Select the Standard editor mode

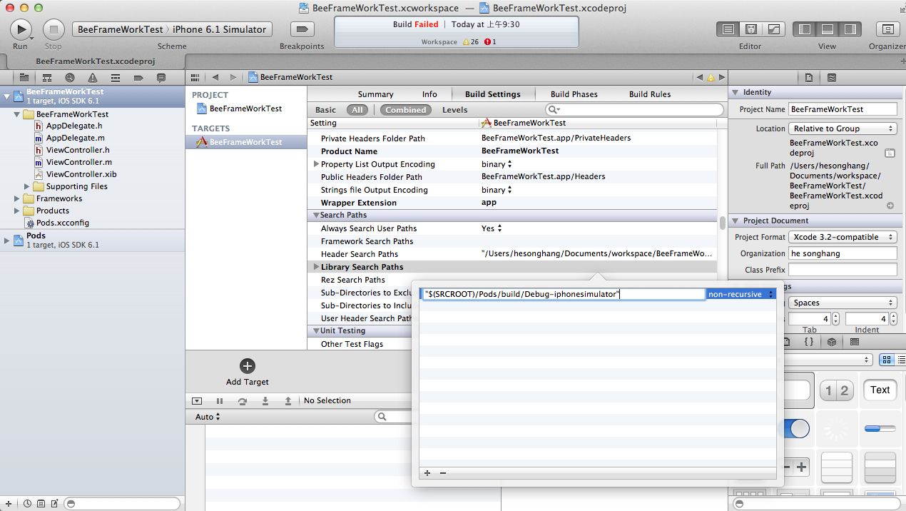coord(728,29)
